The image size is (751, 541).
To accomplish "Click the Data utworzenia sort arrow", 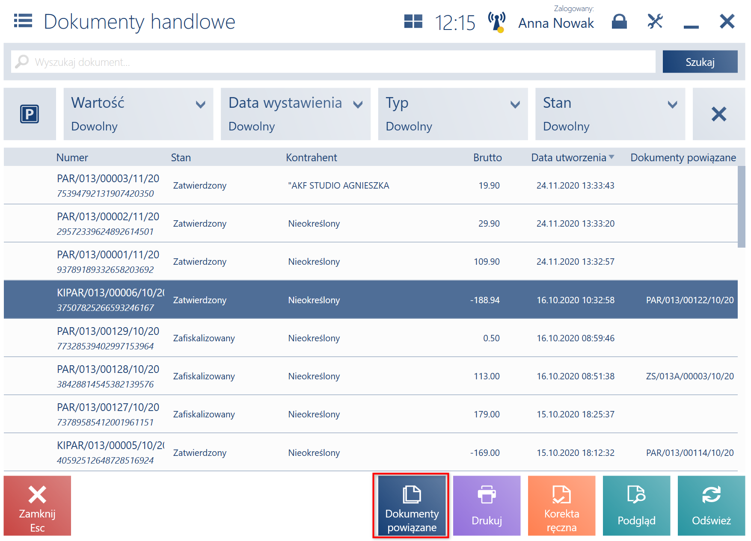I will (611, 157).
